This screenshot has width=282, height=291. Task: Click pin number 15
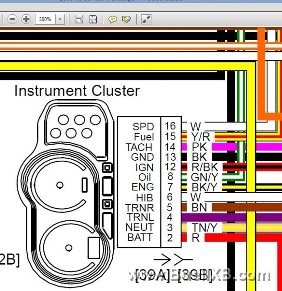[170, 136]
